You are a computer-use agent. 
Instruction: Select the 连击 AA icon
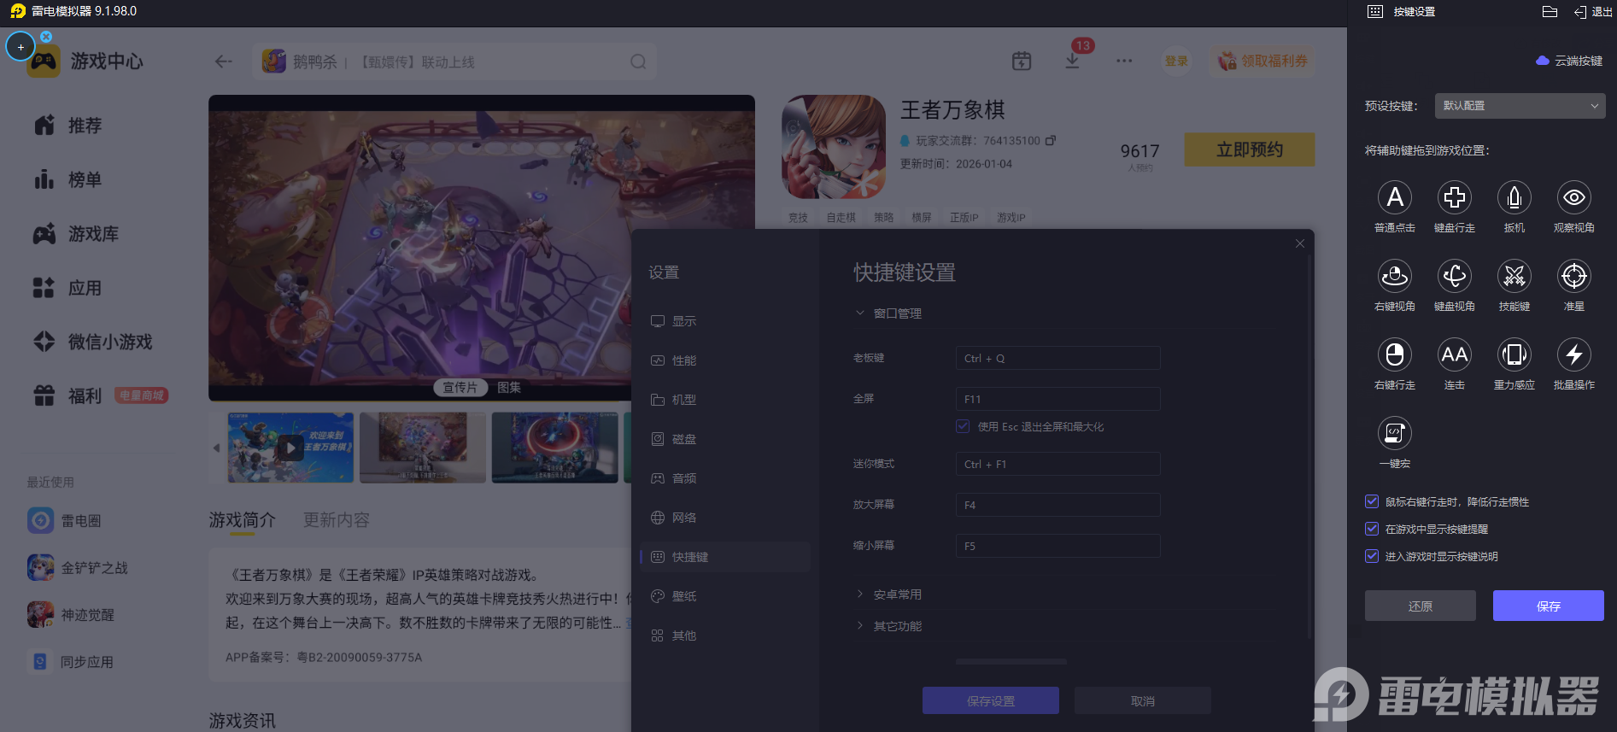[1455, 354]
